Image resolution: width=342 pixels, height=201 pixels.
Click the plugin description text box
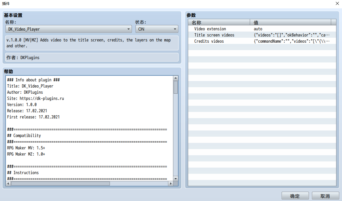coord(92,43)
